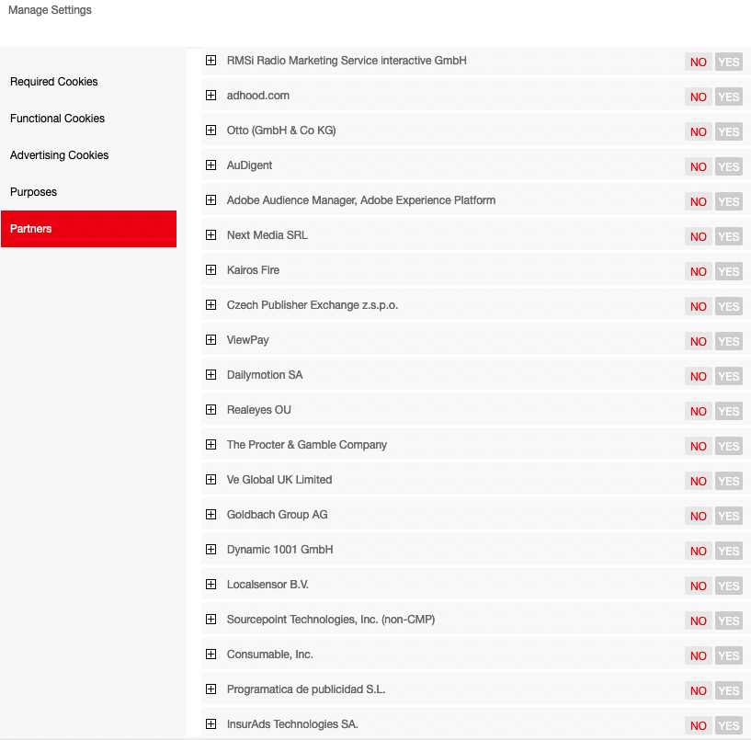This screenshot has width=751, height=740.
Task: Expand the AuDigent partner row
Action: tap(211, 165)
